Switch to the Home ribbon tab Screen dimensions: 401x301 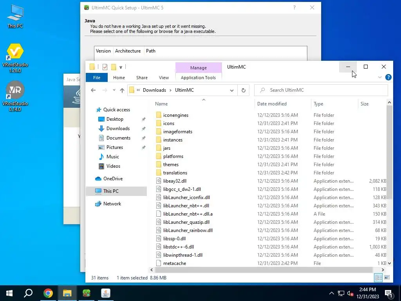click(119, 78)
